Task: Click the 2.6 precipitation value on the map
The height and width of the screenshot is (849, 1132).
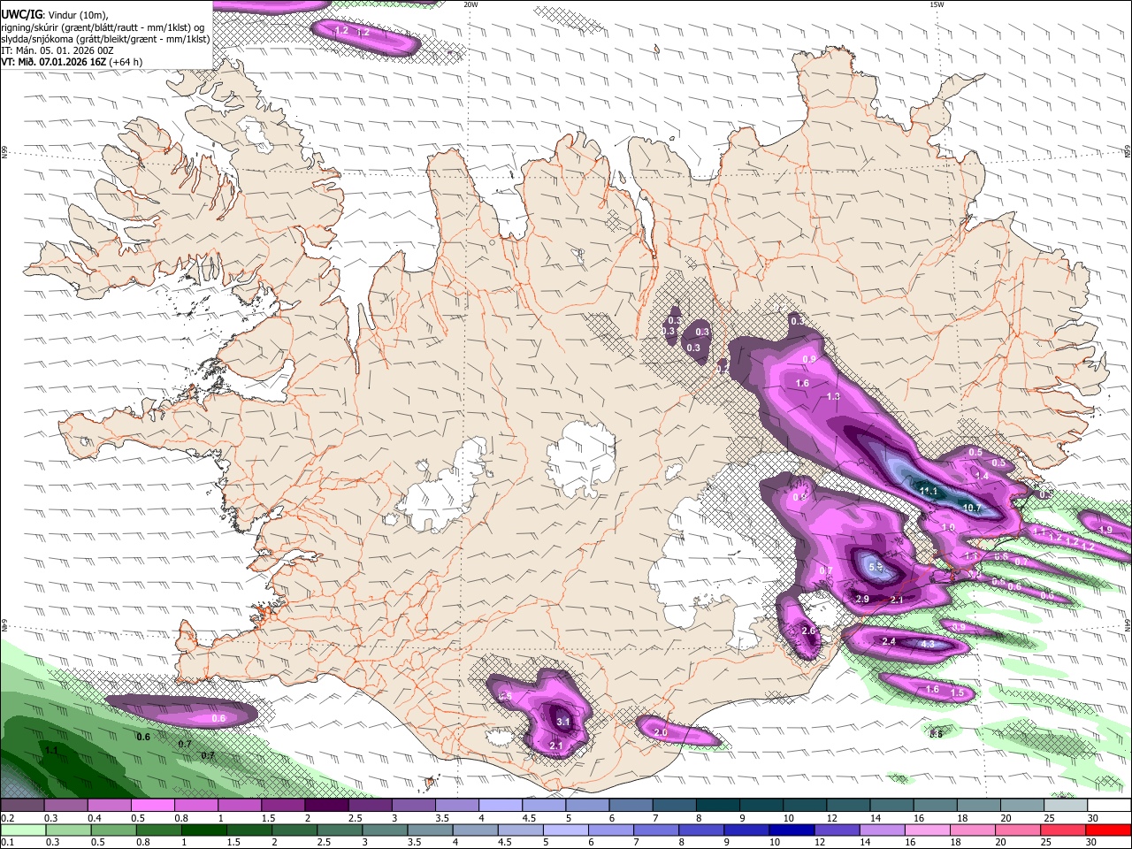Action: click(x=807, y=631)
